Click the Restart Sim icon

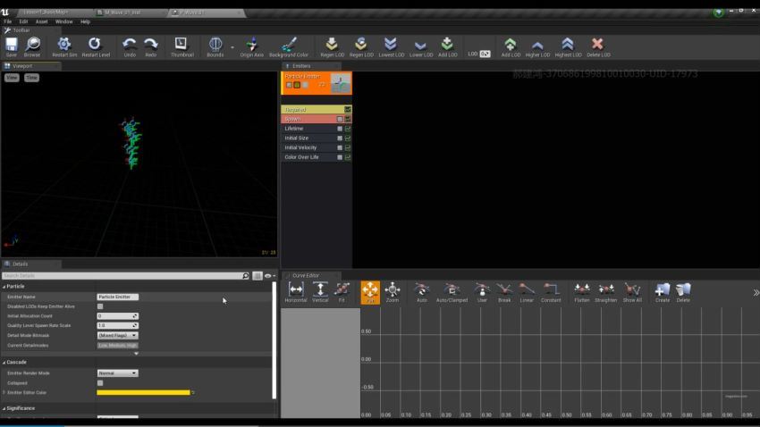click(64, 46)
